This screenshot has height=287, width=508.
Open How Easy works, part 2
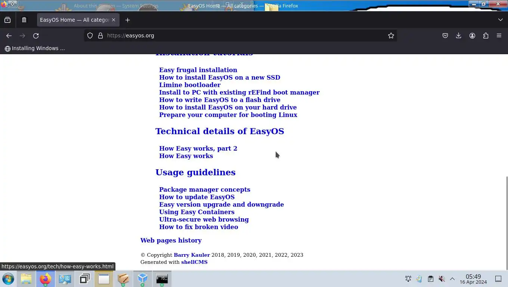(x=198, y=148)
